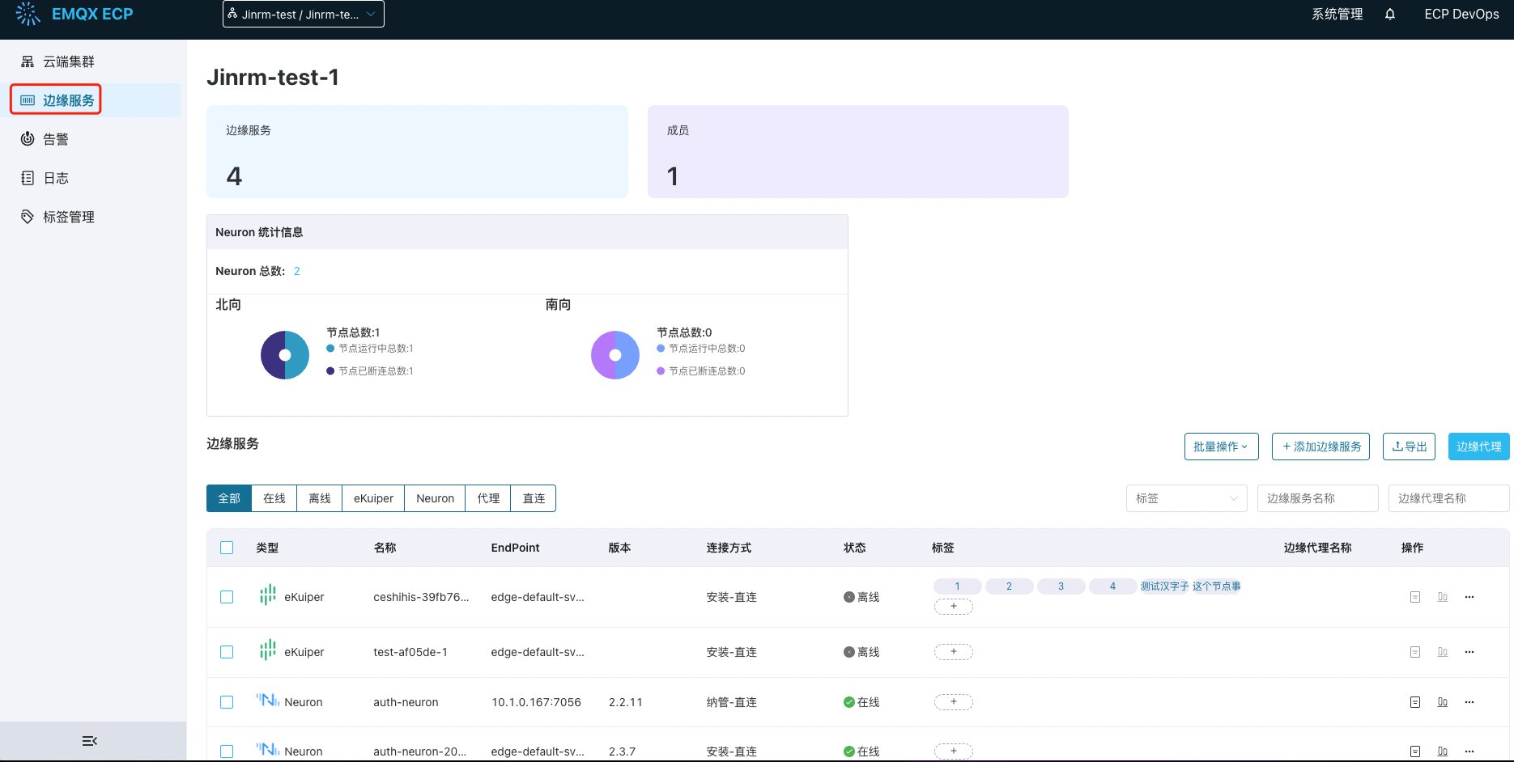Click the 边缘服务名称 search input field
Viewport: 1514px width, 762px height.
(x=1318, y=498)
